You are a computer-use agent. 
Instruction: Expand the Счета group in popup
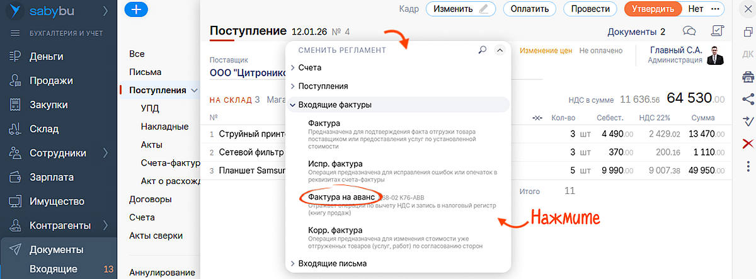pos(309,67)
